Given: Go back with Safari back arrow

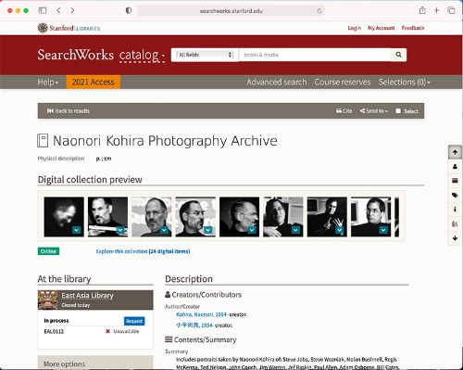Looking at the screenshot, I should (x=58, y=10).
